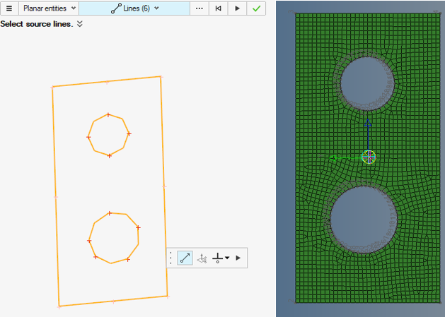Click the perpendicular alignment icon in microdialog

pyautogui.click(x=218, y=258)
